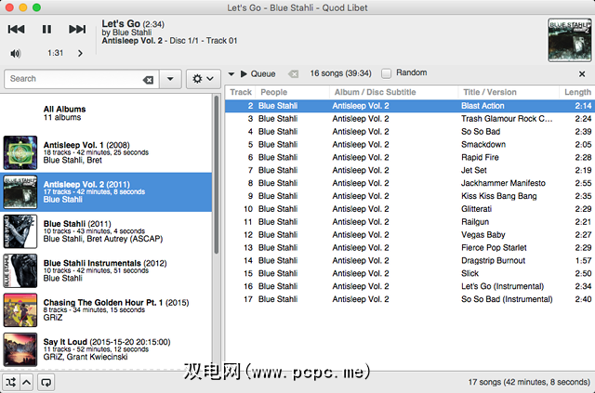Close the queue panel

[582, 74]
